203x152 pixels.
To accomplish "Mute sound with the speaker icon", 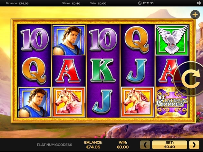I will point(199,3).
